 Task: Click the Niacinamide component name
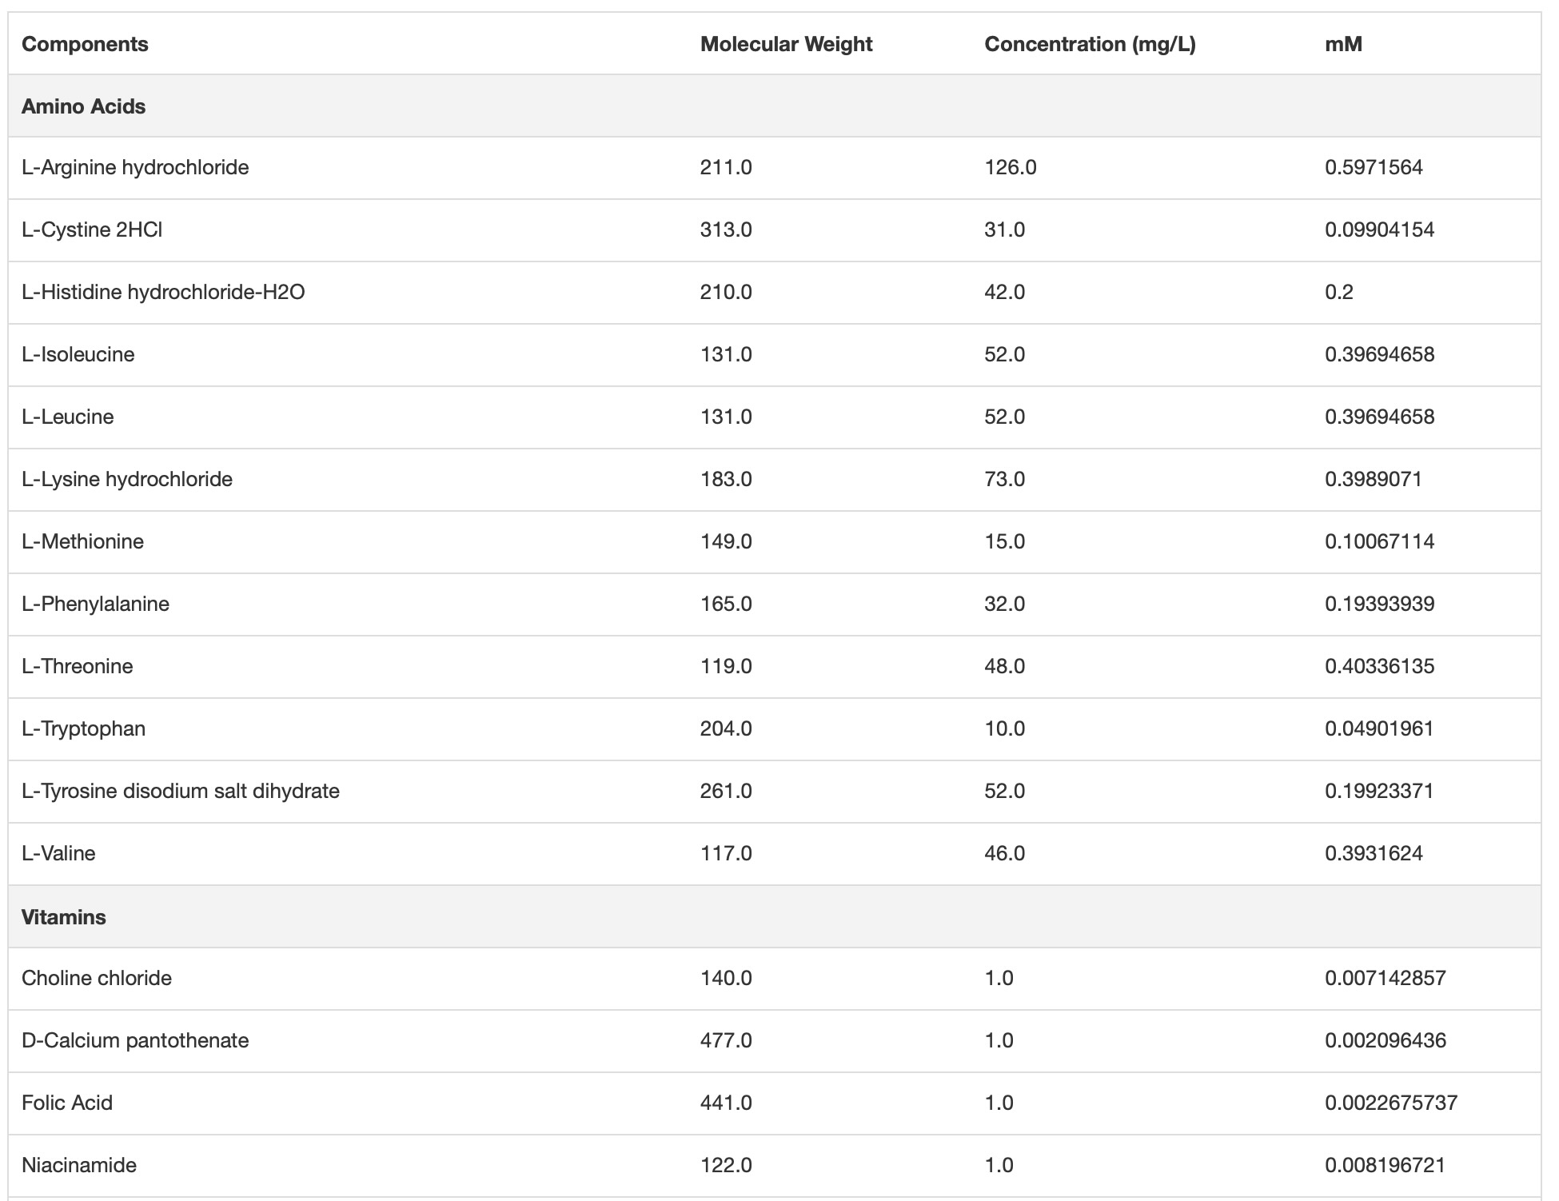79,1165
